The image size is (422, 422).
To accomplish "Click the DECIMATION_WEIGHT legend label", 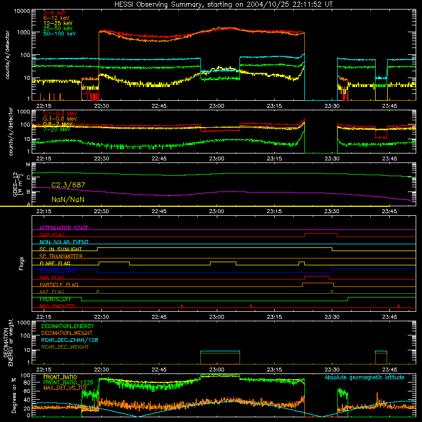I will [67, 333].
